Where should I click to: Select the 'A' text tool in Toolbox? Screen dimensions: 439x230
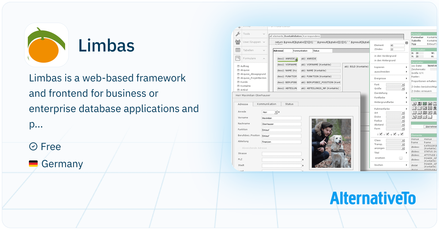click(414, 104)
